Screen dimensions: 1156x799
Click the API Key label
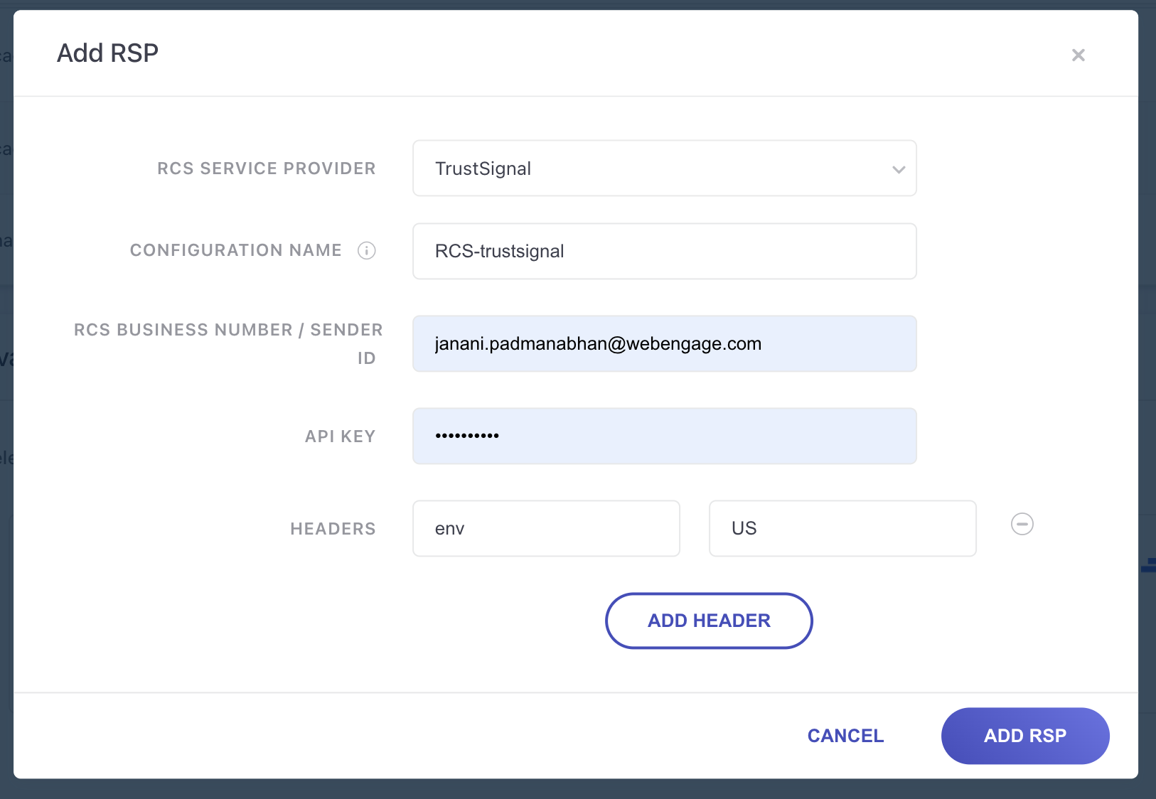point(341,436)
